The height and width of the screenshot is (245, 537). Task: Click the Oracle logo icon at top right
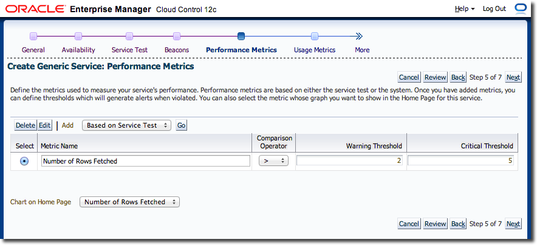tap(520, 9)
